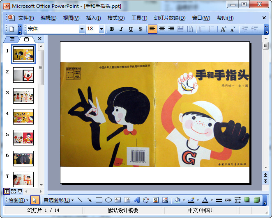
Task: Apply distributed alignment
Action: 181,29
